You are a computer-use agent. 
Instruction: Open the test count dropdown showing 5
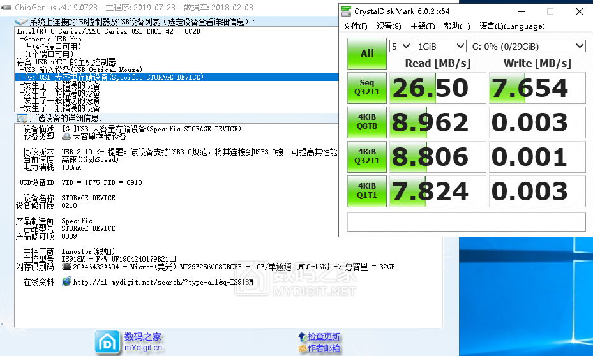400,47
